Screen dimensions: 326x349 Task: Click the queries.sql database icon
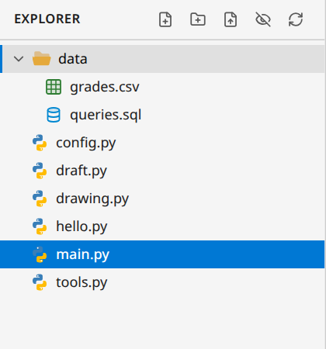click(54, 115)
